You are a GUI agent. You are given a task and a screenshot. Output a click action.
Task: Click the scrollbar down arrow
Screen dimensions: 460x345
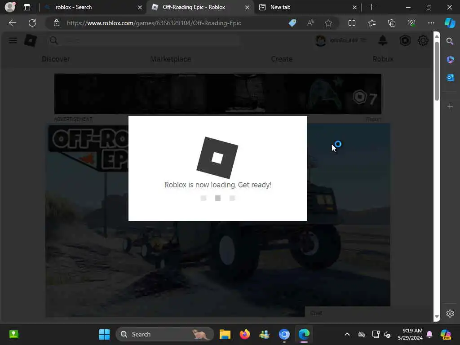(437, 317)
